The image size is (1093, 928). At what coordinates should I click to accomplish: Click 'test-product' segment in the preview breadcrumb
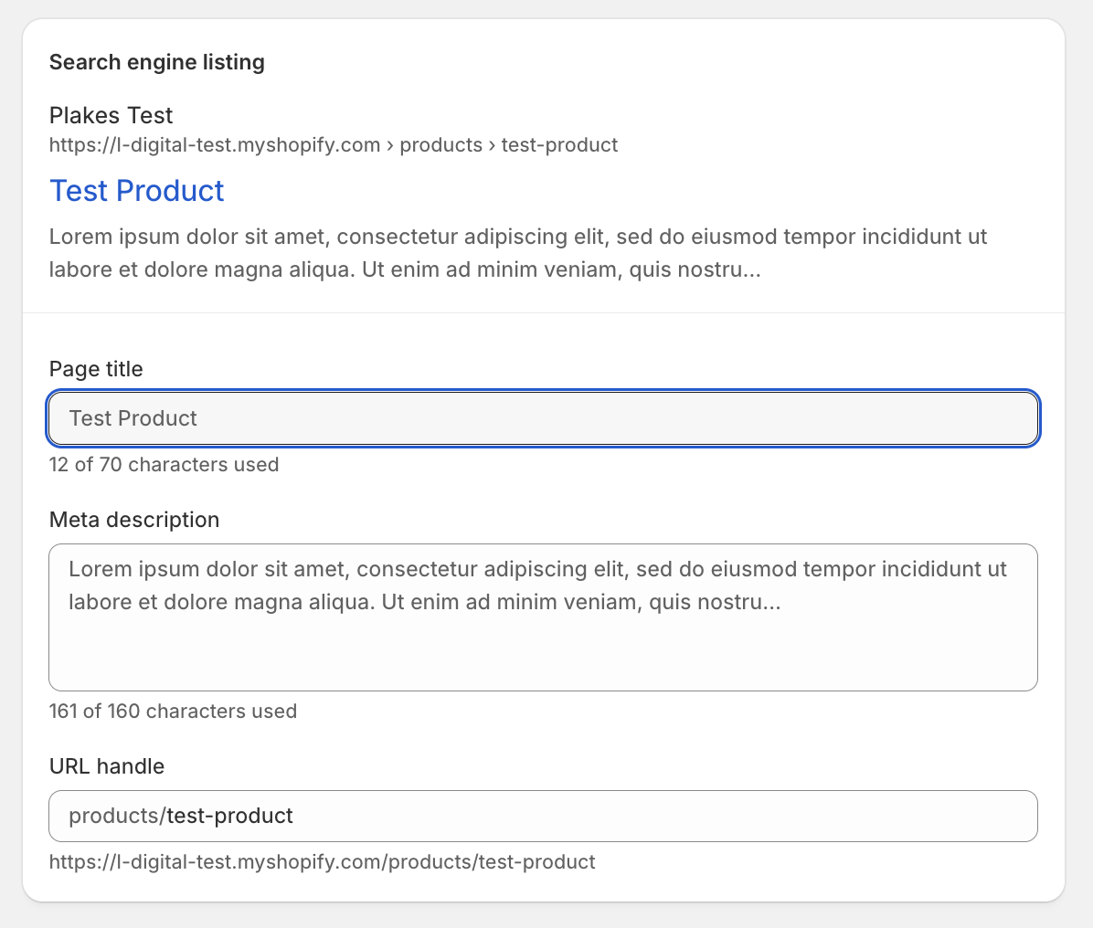[559, 145]
